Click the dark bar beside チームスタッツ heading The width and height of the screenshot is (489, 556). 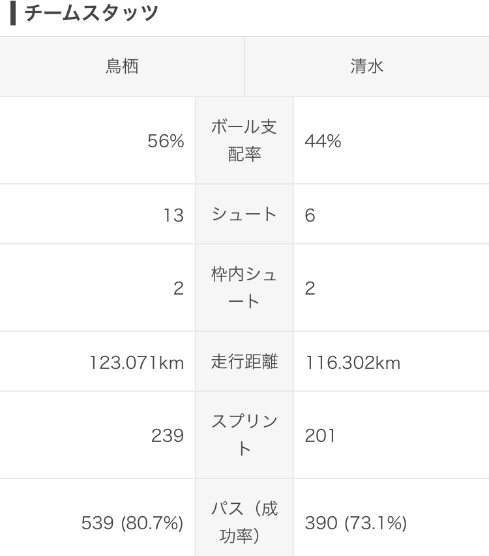click(13, 13)
